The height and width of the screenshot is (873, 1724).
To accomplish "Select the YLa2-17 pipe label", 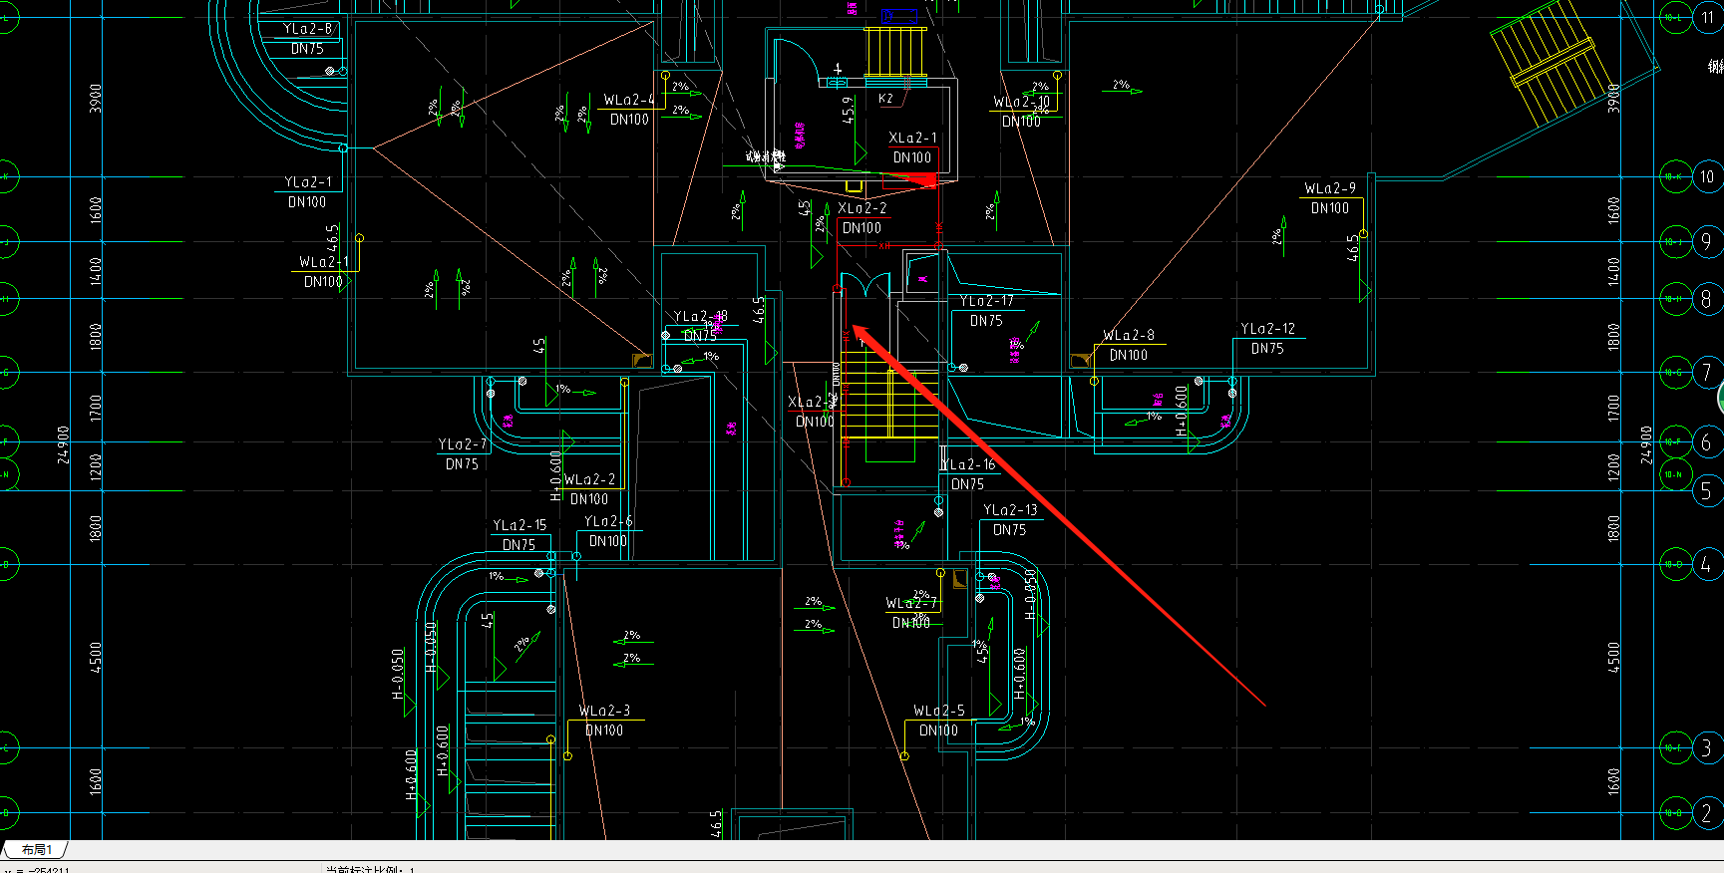I will (986, 301).
